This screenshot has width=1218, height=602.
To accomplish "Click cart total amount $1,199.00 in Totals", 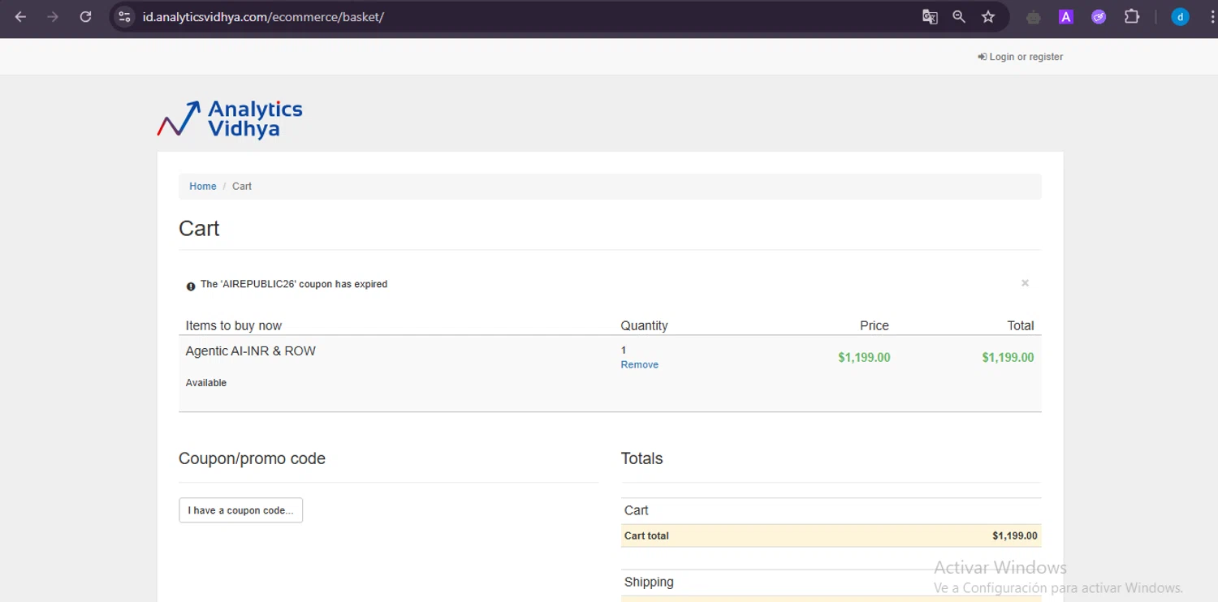I will click(x=1015, y=536).
